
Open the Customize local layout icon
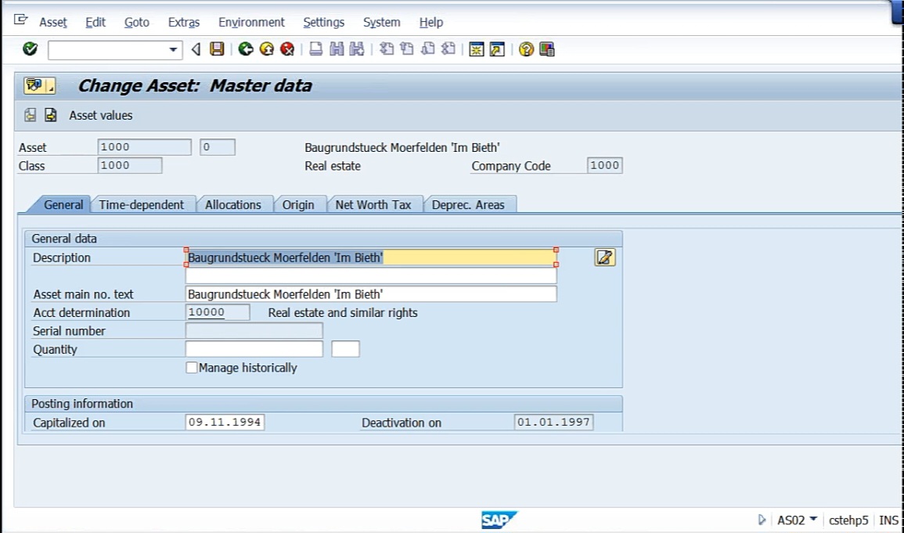[546, 49]
